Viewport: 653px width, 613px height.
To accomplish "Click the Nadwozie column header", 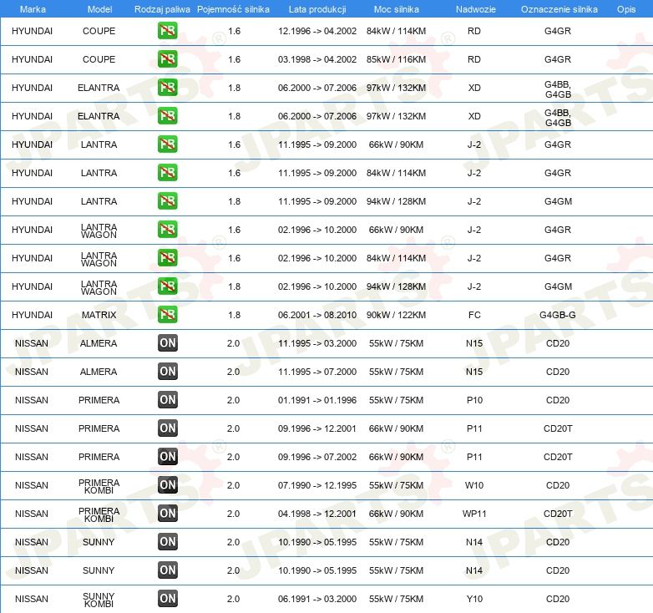I will coord(476,9).
